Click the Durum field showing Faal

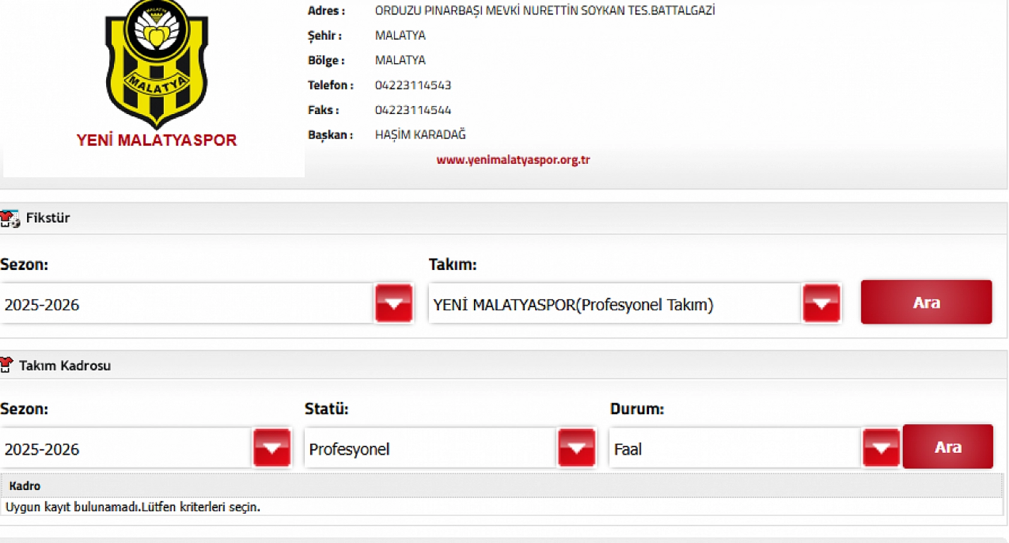(x=735, y=448)
